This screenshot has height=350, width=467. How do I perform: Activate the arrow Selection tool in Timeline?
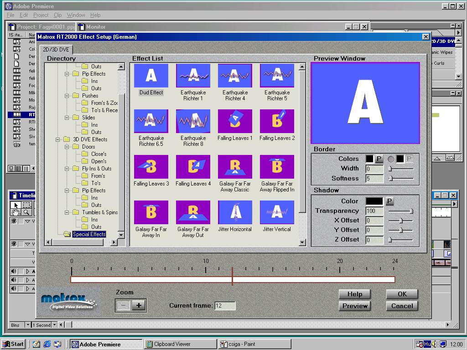pyautogui.click(x=16, y=205)
